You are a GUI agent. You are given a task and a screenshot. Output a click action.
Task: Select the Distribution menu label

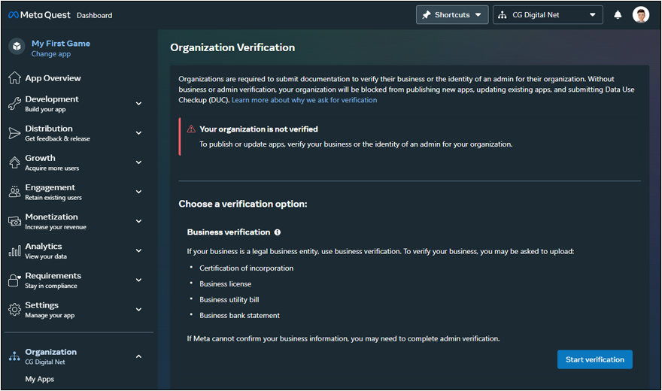(x=49, y=129)
